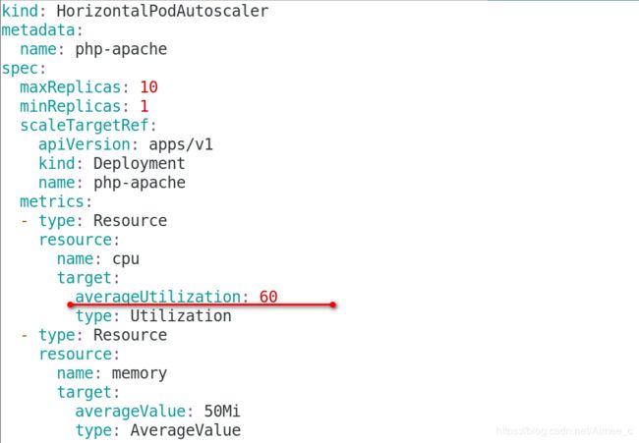Select the 50Mi averageValue value
The image size is (639, 443).
click(x=212, y=411)
